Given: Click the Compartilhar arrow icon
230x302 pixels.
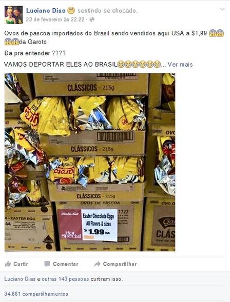Looking at the screenshot, I should coord(98,264).
